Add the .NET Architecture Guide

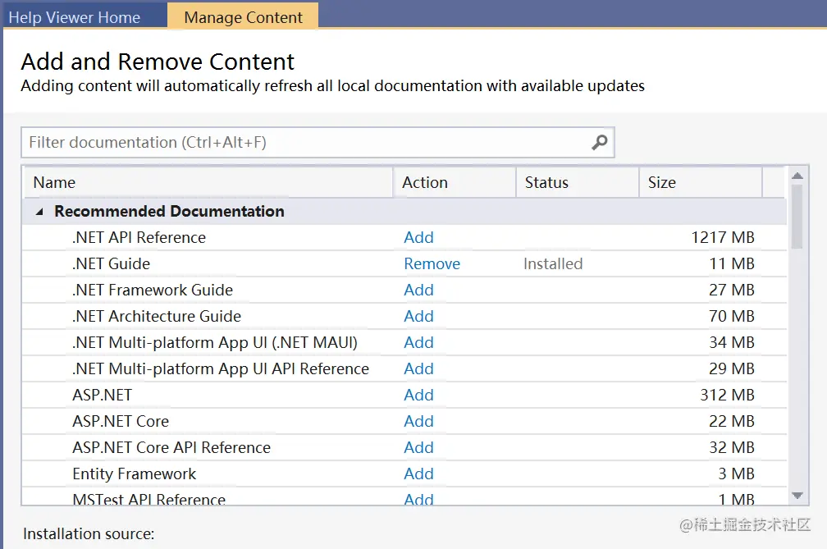coord(418,317)
